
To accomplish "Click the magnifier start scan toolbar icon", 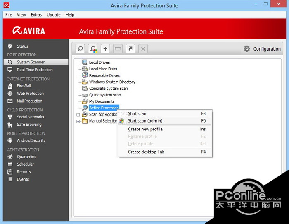I will tap(80, 49).
